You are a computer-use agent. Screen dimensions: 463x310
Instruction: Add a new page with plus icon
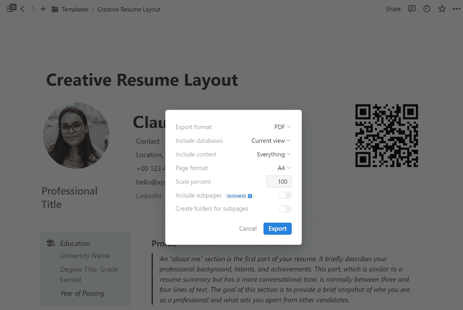click(43, 9)
